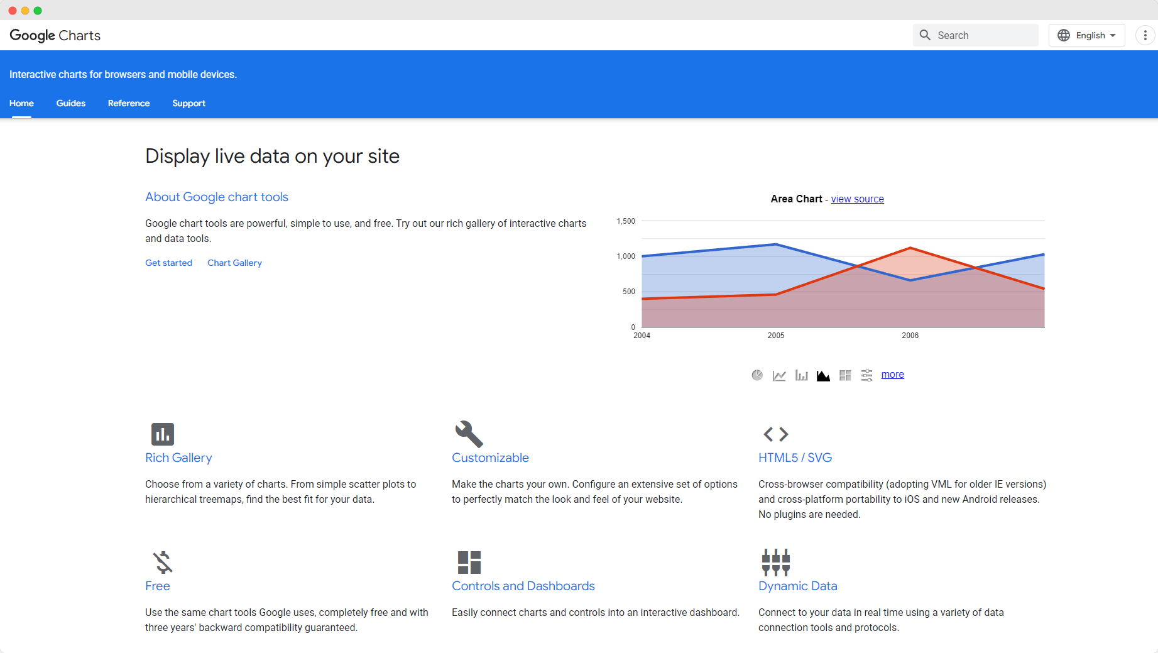Open the Support tab
This screenshot has width=1158, height=653.
pos(189,103)
